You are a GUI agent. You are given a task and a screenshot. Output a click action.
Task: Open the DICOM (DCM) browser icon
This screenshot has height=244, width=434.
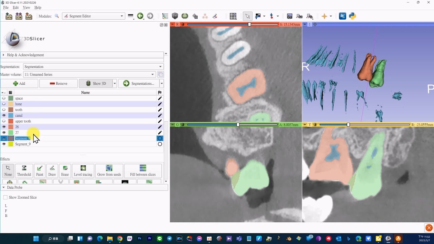pyautogui.click(x=19, y=16)
